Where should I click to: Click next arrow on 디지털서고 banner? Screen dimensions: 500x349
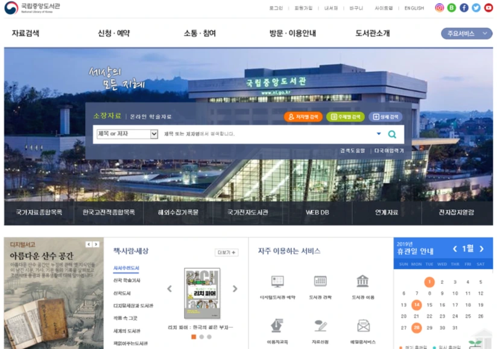point(96,245)
